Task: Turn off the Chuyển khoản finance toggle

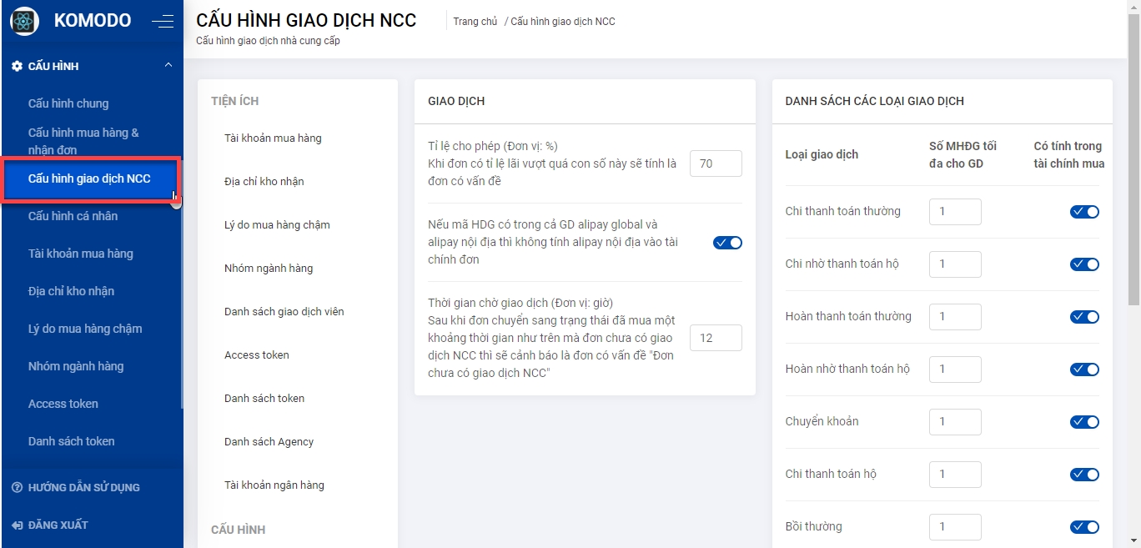Action: point(1084,422)
